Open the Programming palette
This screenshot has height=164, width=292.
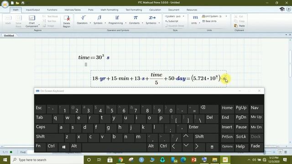115,20
